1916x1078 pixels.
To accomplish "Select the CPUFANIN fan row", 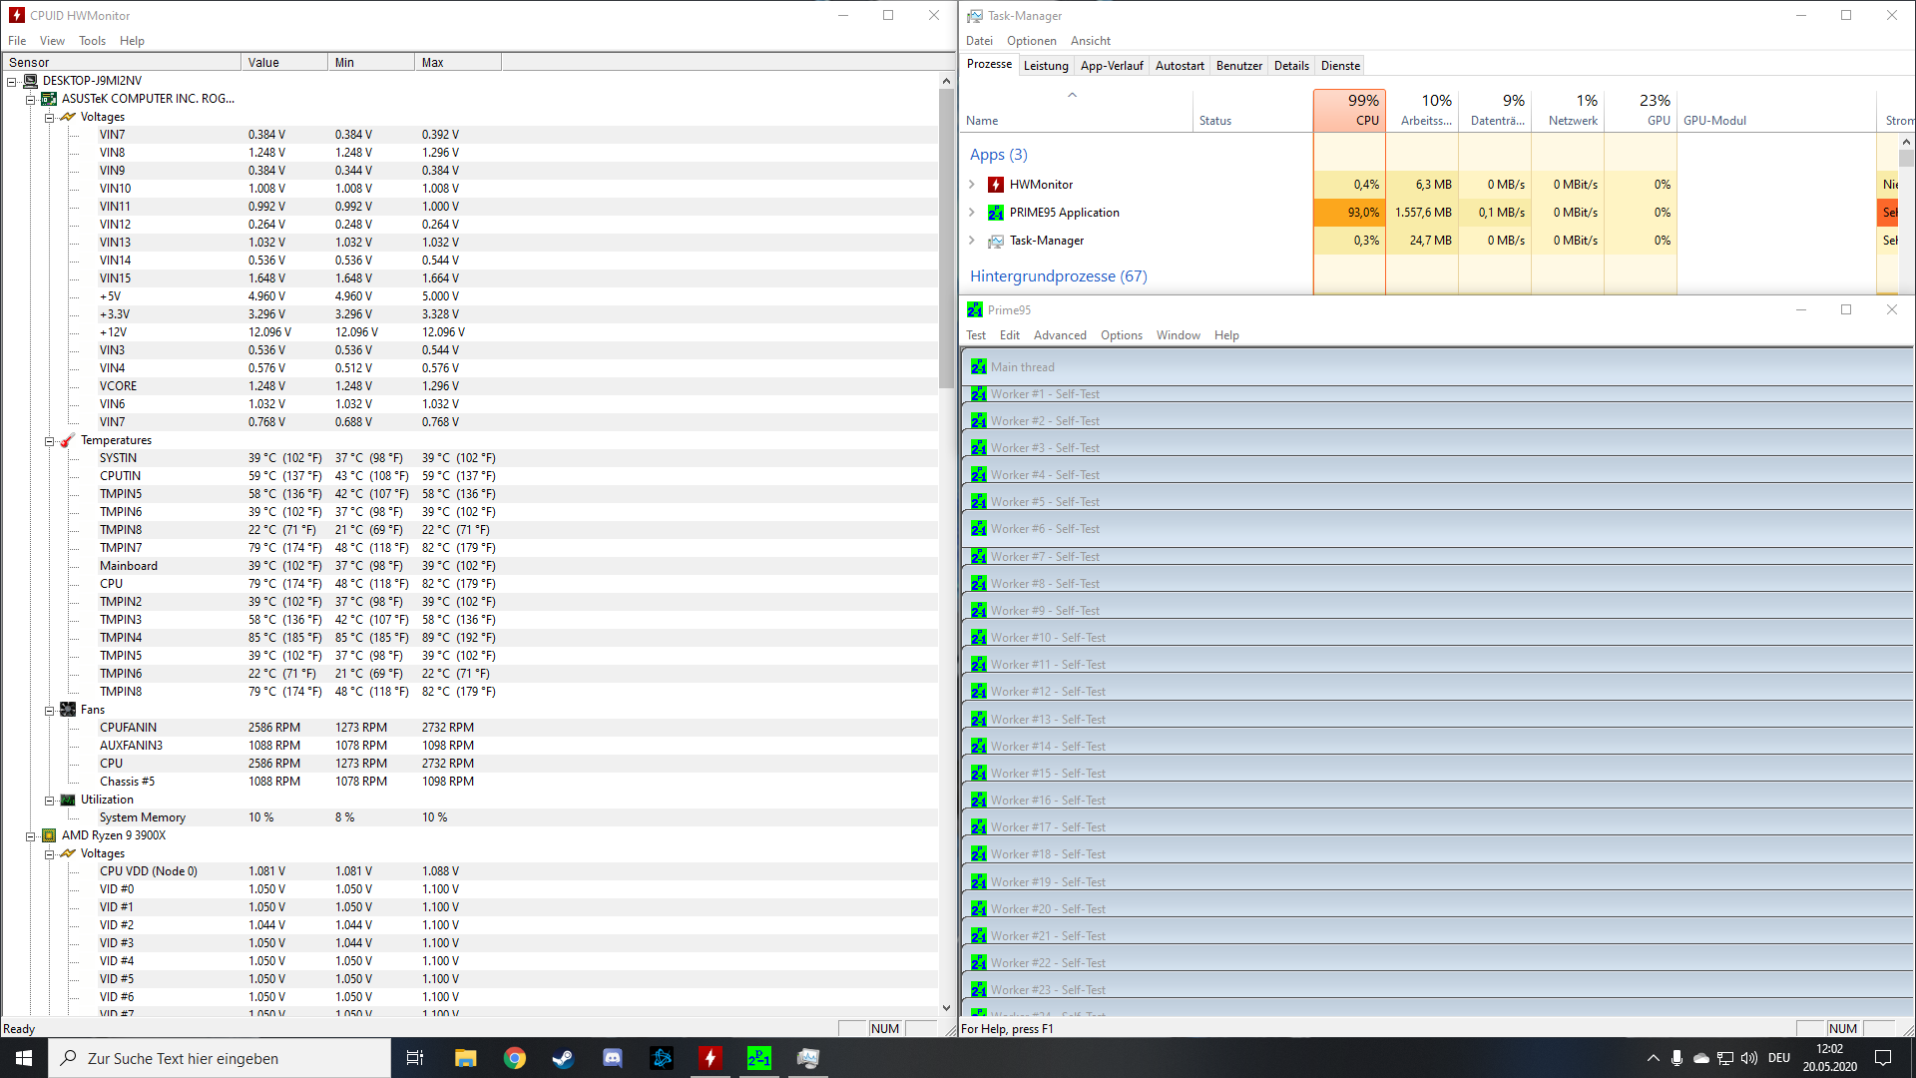I will tap(469, 728).
